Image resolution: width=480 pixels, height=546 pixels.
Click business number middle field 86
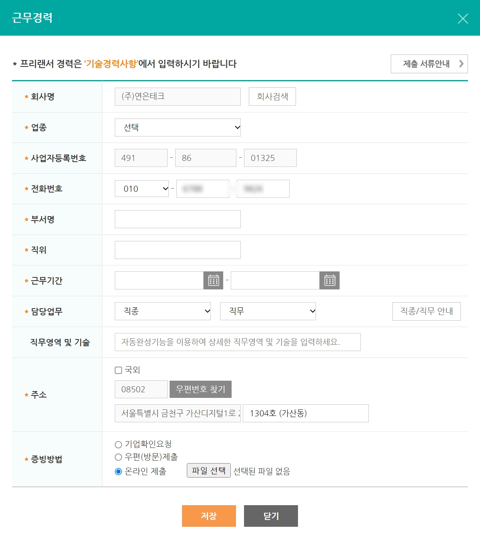[206, 158]
